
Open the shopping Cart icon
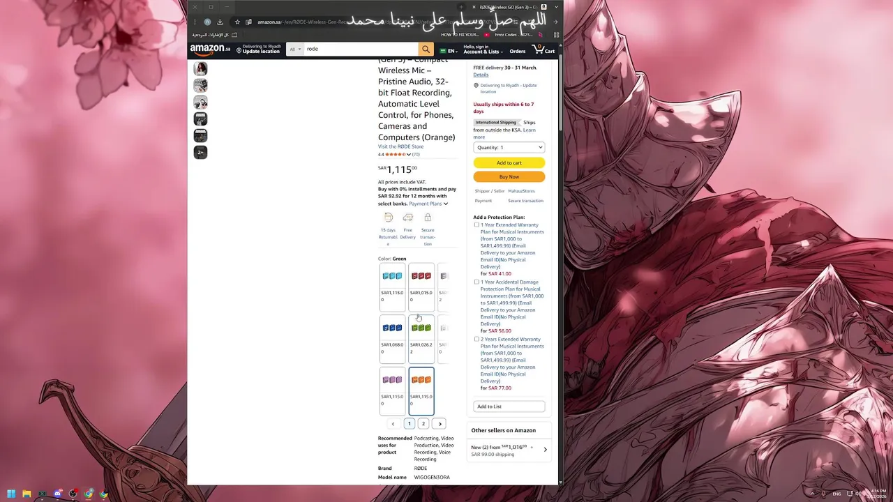click(x=543, y=50)
